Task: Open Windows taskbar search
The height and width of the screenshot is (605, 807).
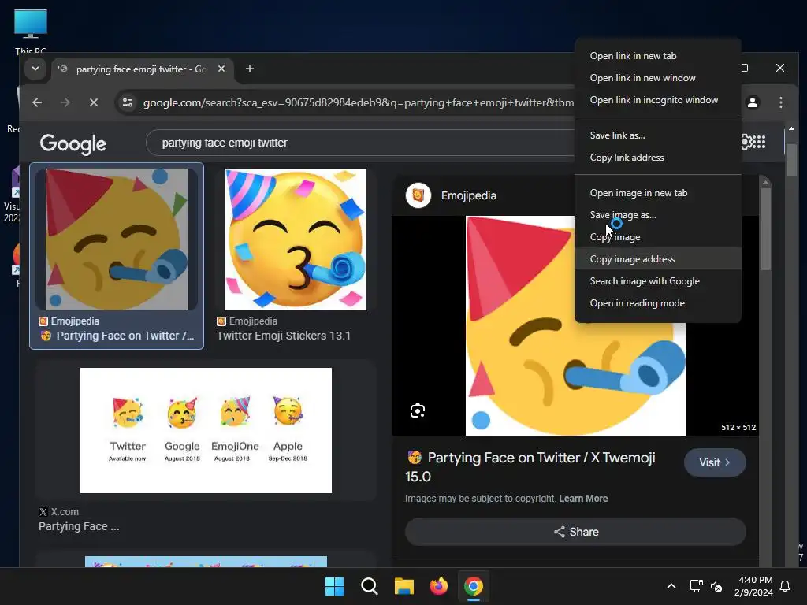Action: (369, 586)
